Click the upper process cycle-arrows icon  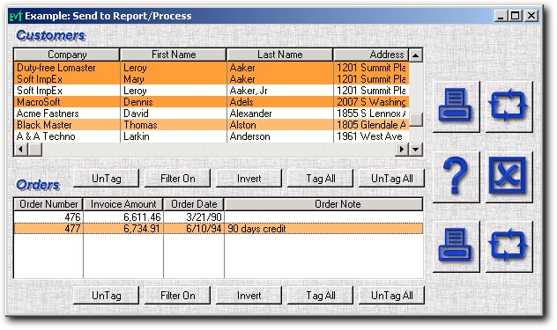pos(509,106)
